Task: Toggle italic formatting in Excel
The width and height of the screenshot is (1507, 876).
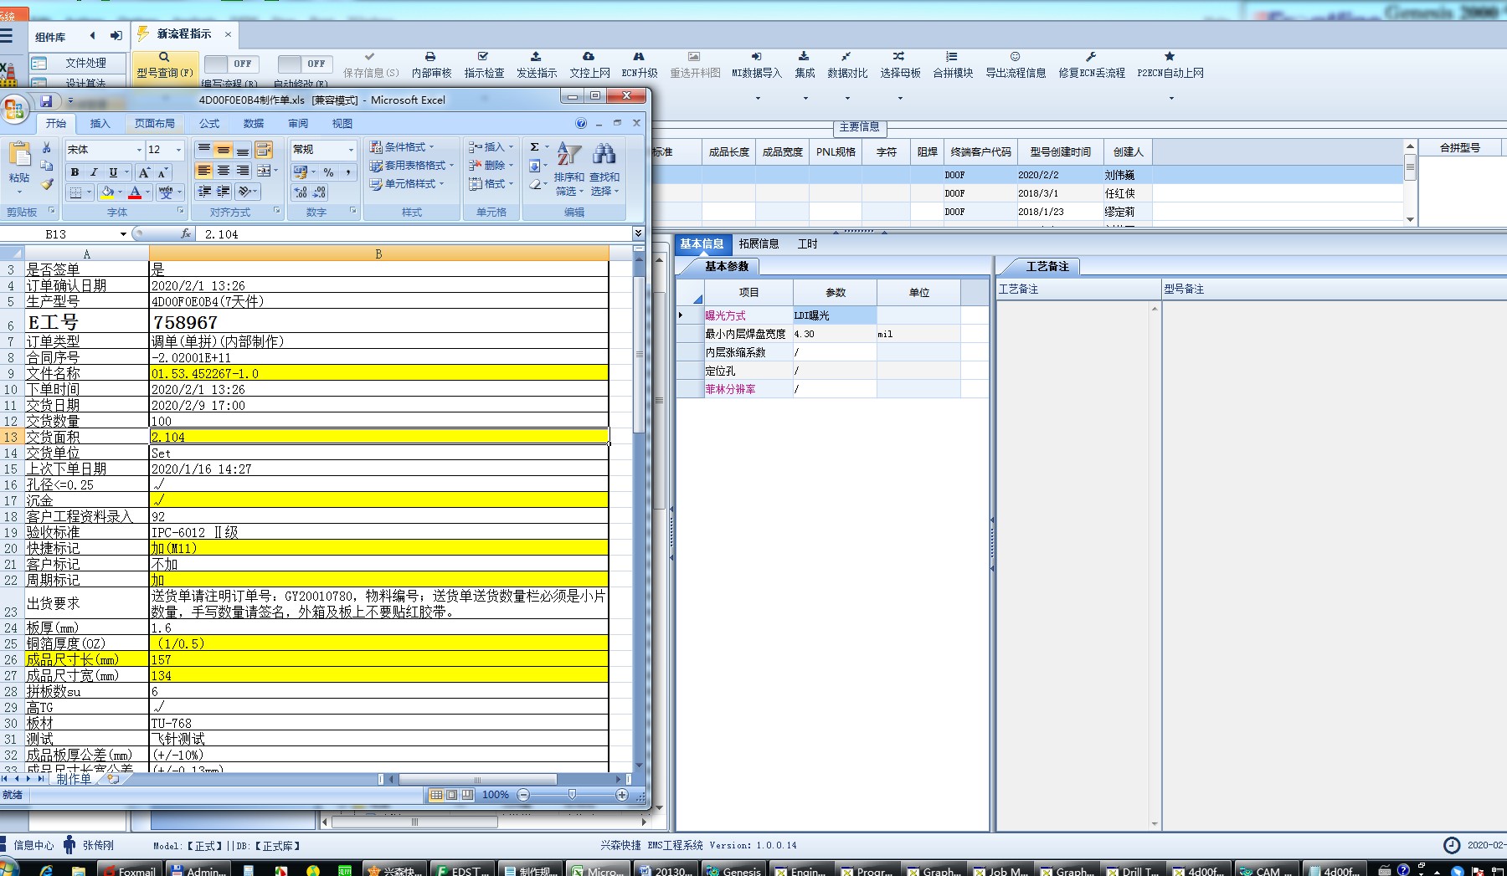Action: pyautogui.click(x=94, y=172)
